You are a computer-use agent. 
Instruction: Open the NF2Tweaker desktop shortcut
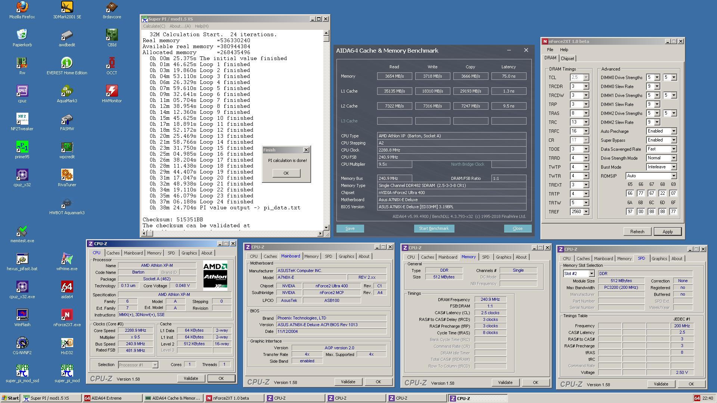tap(22, 119)
